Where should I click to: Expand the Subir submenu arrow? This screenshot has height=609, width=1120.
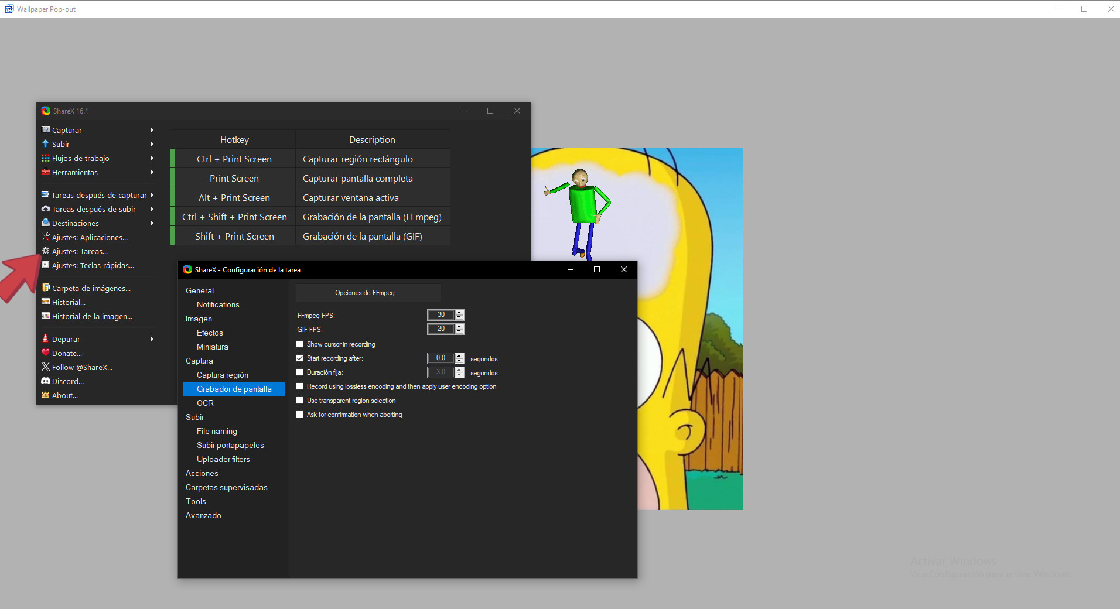152,144
